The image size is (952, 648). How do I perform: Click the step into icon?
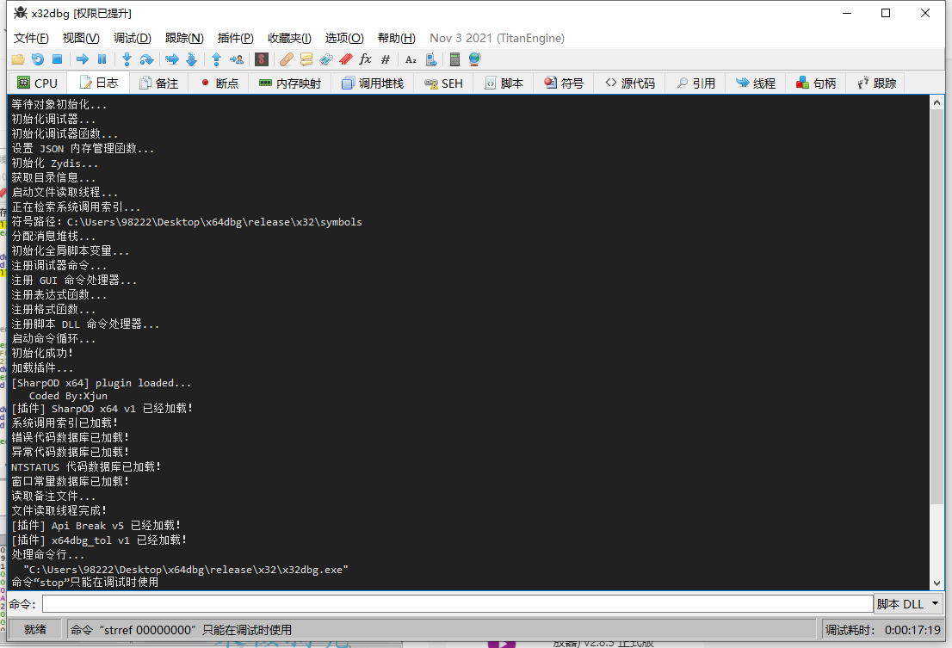pos(127,59)
